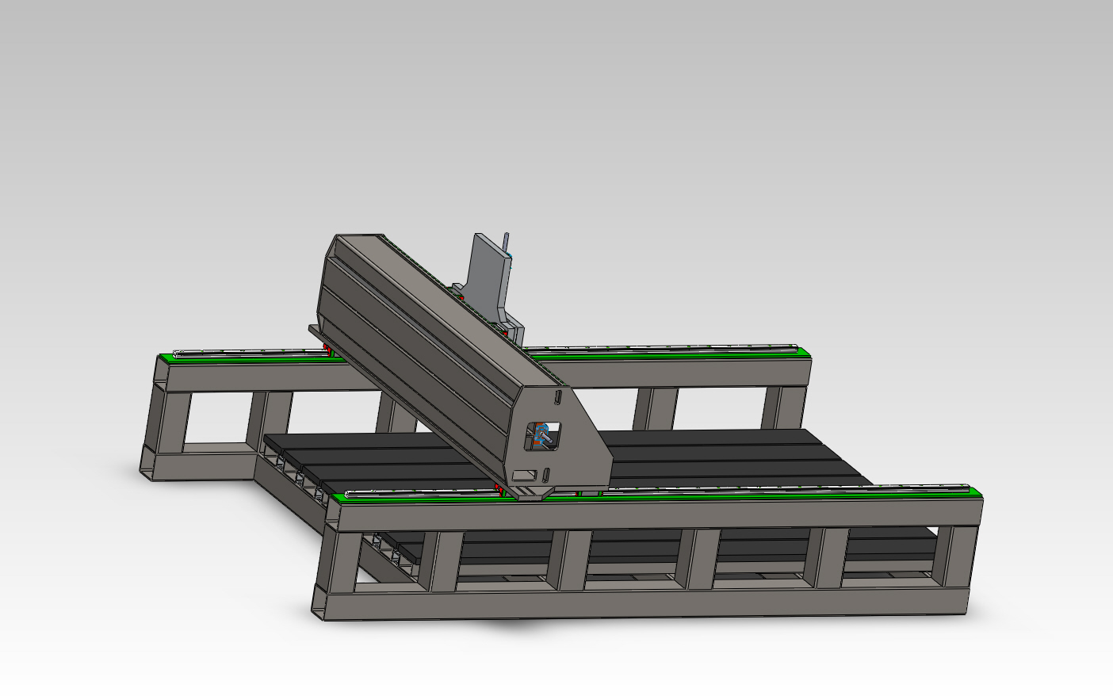Click the square cutout showing the blue motor

coord(545,436)
